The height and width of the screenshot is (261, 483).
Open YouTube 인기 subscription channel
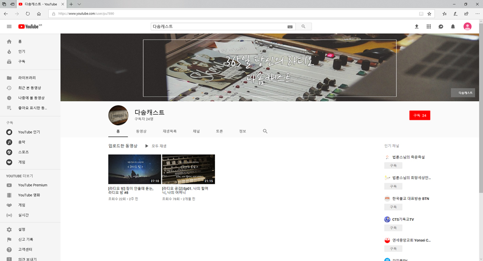coord(30,132)
